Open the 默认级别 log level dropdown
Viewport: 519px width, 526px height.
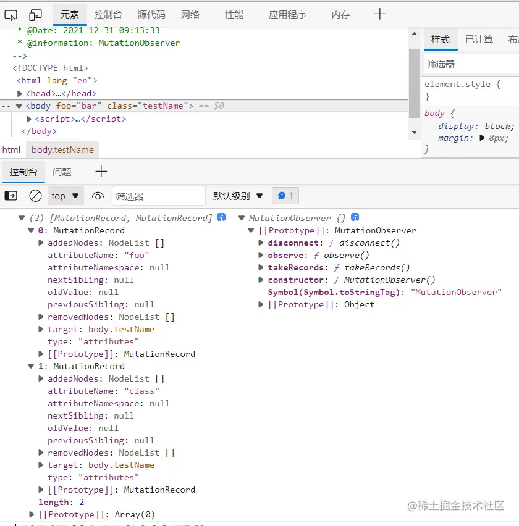(238, 196)
